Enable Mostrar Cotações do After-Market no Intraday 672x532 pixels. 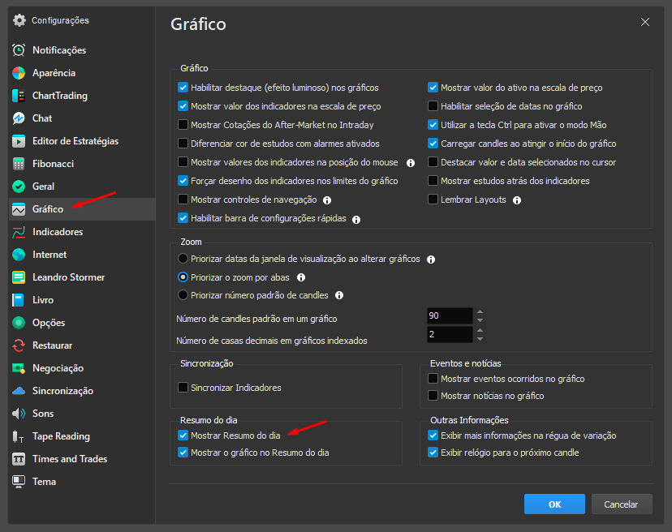(x=183, y=125)
